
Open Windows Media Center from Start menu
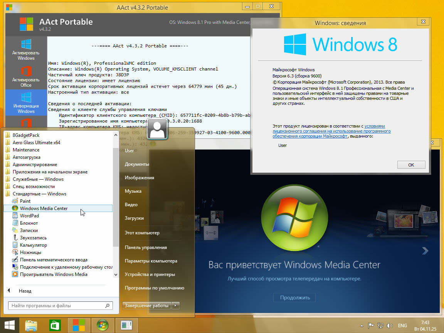tap(44, 208)
